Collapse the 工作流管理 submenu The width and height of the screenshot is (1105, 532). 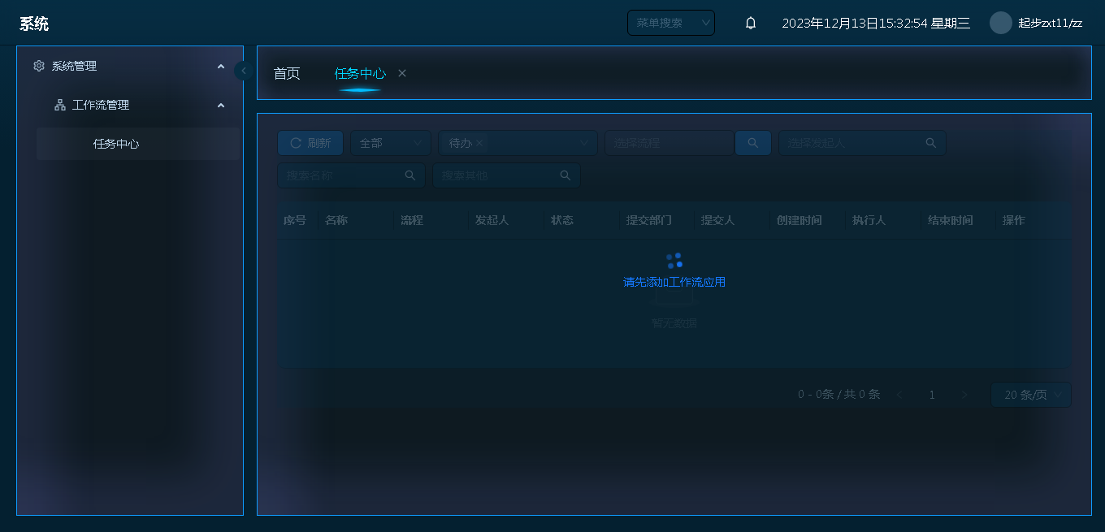220,106
